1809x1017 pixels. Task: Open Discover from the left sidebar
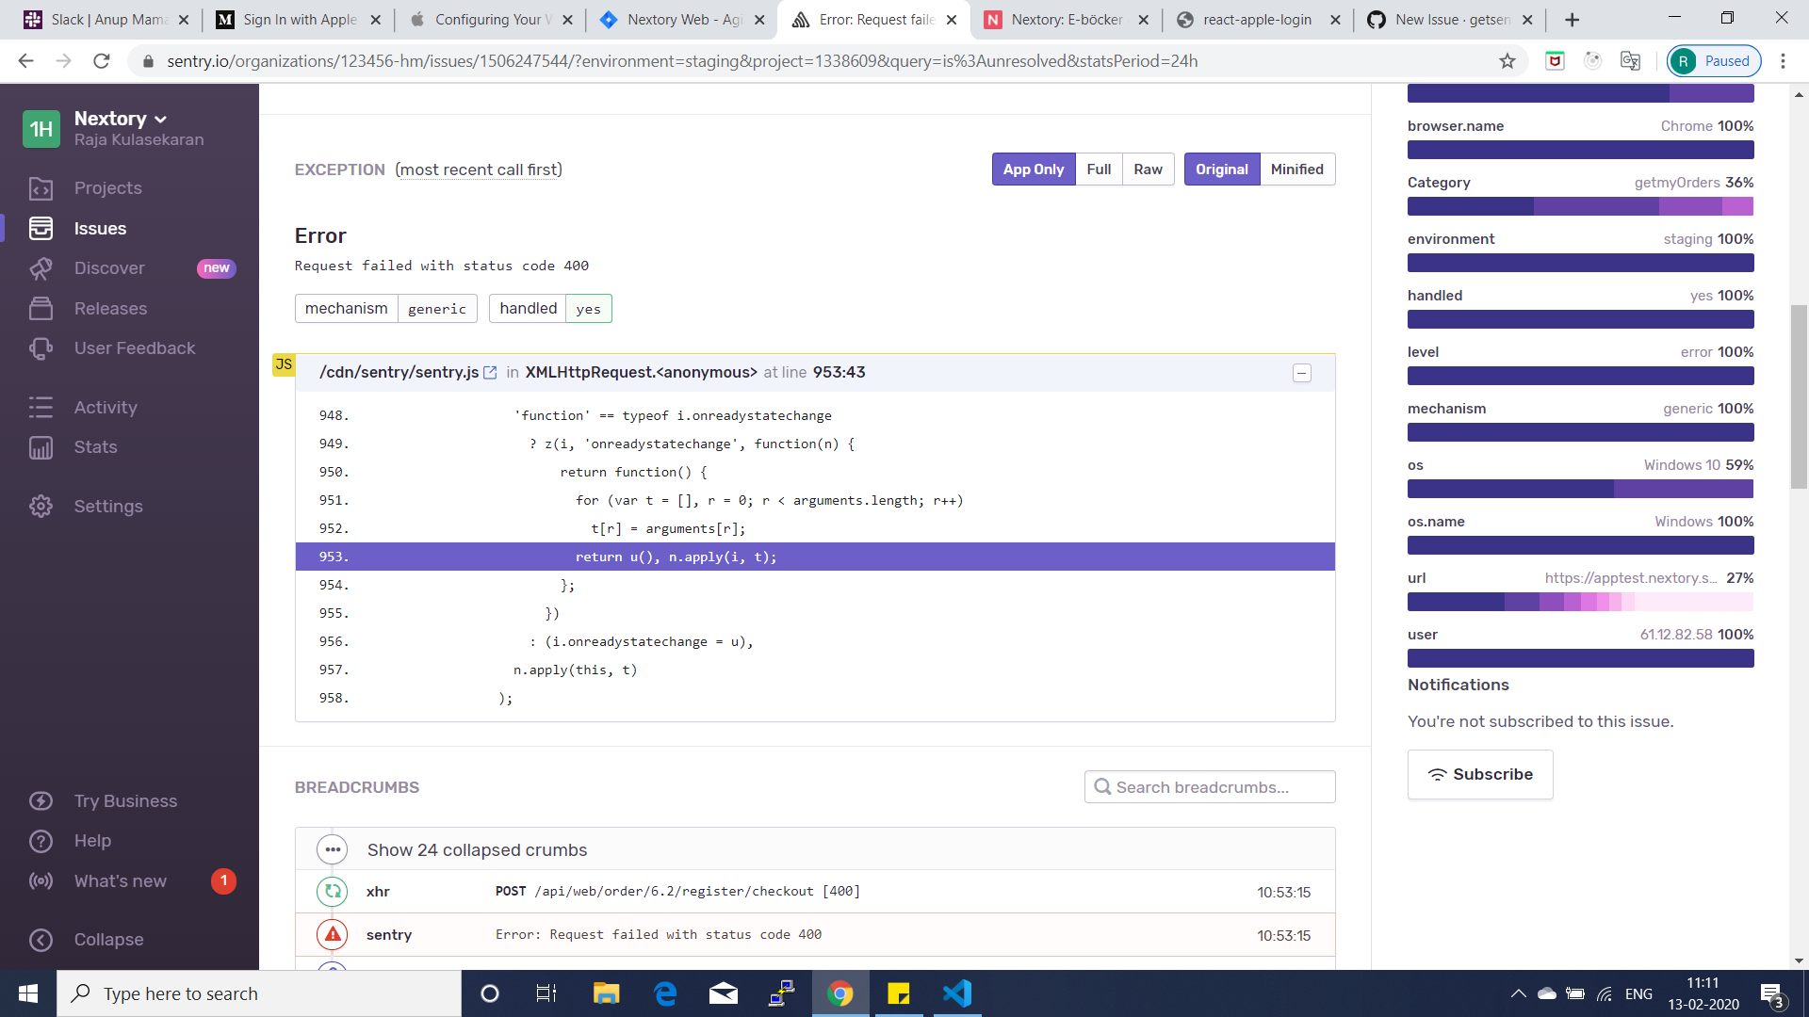pyautogui.click(x=110, y=268)
